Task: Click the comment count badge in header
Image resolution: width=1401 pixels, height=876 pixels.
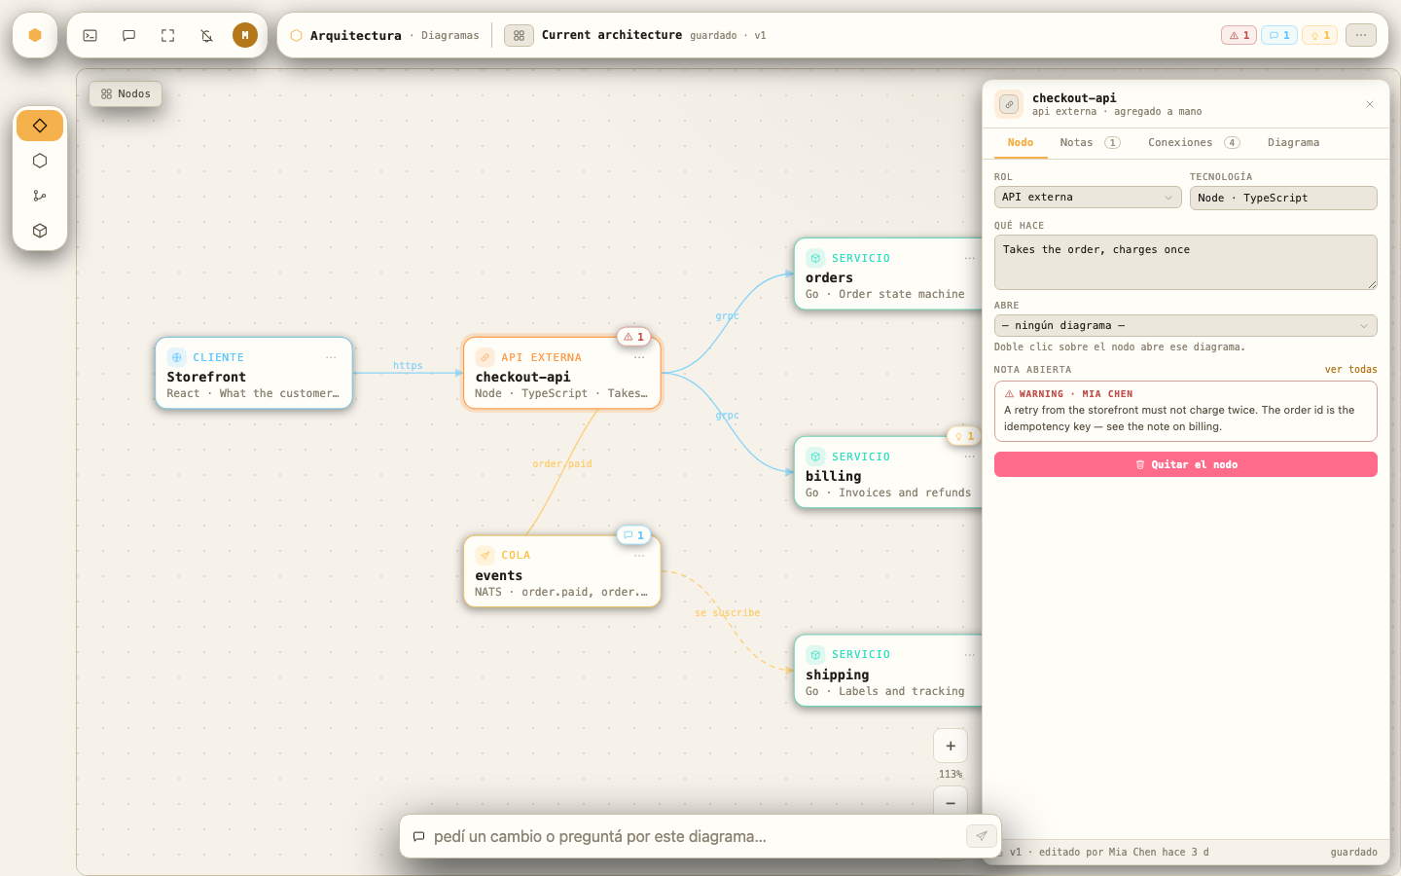Action: [x=1279, y=35]
